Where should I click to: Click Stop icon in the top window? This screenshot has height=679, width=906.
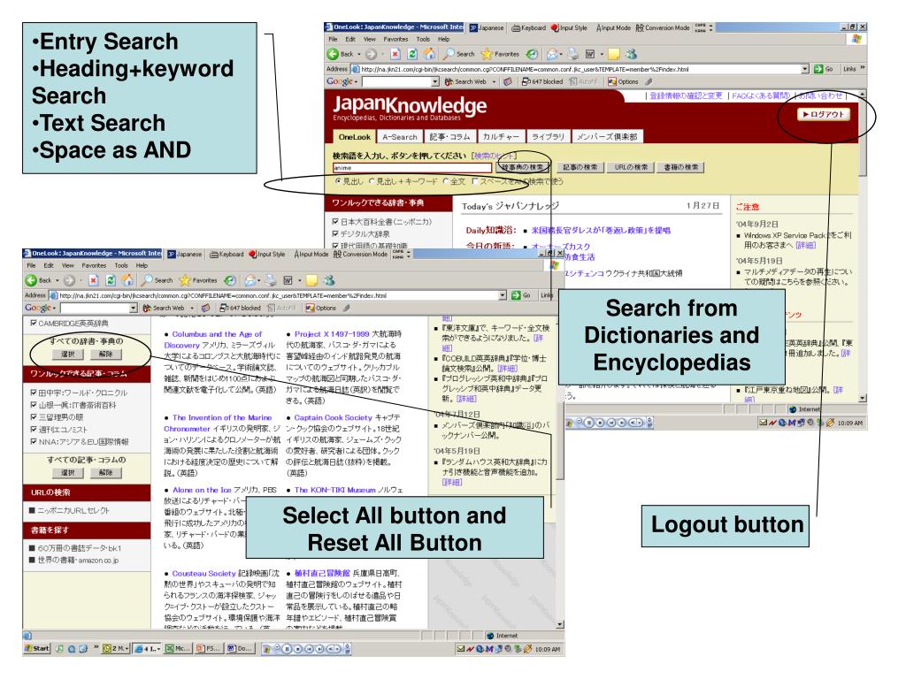395,54
